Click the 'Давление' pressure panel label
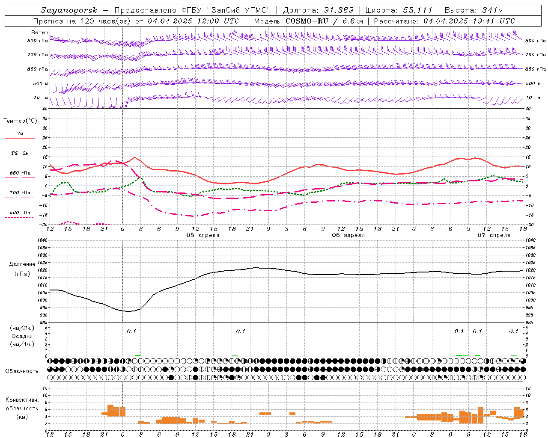Viewport: 548px width, 438px height. click(22, 264)
